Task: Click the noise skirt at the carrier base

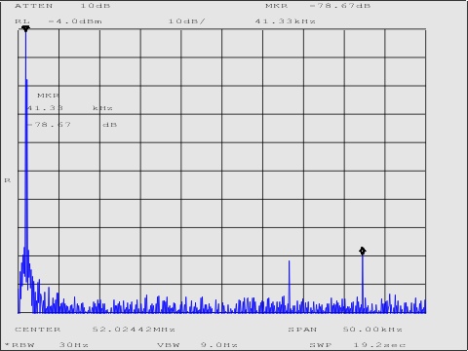Action: coord(27,280)
